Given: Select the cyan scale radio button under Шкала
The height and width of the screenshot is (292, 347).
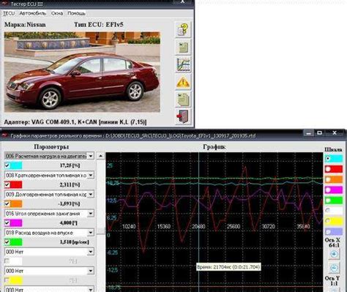Looking at the screenshot, I should point(328,159).
